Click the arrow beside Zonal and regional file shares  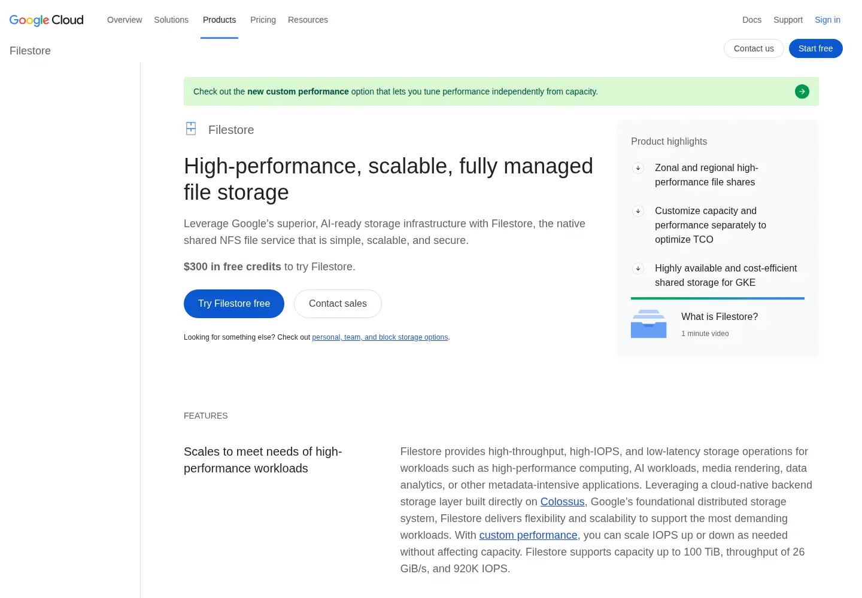click(x=638, y=168)
